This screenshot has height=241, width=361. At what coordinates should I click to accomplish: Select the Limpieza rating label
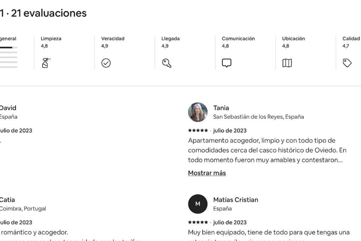click(51, 38)
